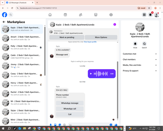Open the Kayla conversation in the list
This screenshot has width=163, height=131.
point(22,29)
